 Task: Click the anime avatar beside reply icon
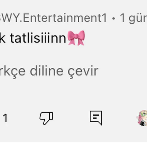[142, 118]
